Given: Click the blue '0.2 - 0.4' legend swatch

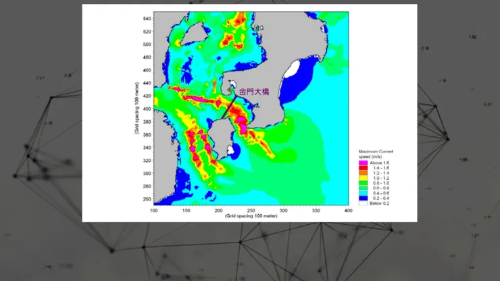Looking at the screenshot, I should coord(363,198).
